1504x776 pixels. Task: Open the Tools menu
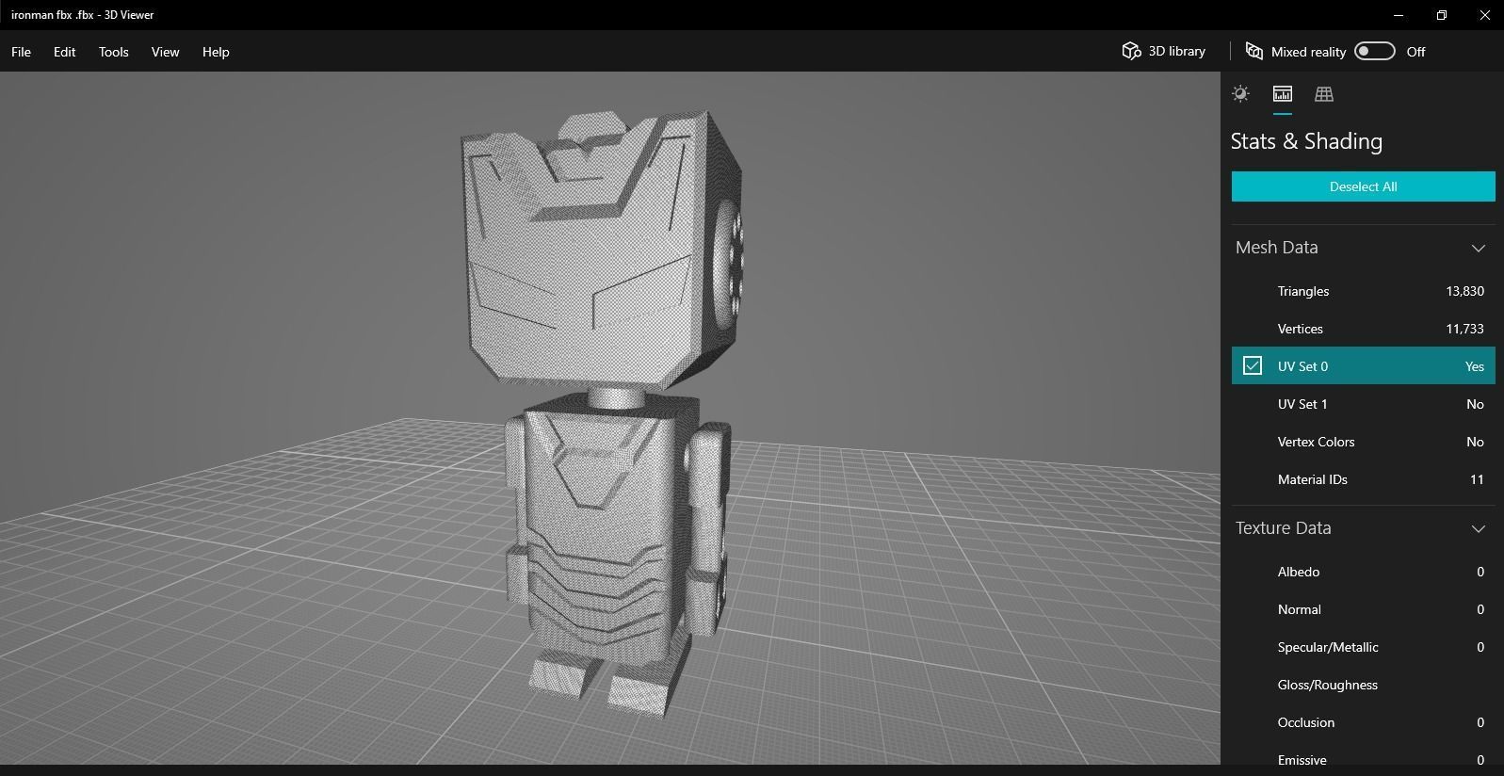113,52
